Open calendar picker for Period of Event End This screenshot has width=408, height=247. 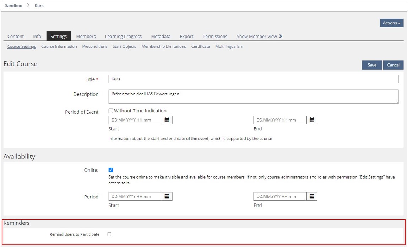[x=312, y=120]
